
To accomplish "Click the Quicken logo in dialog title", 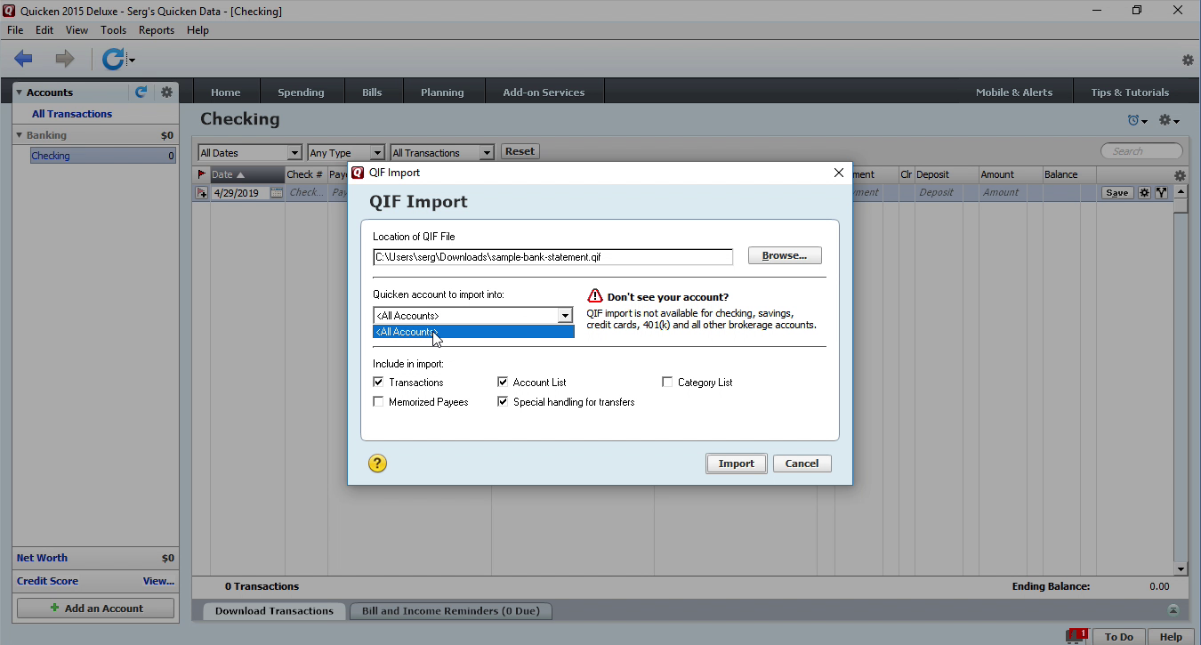I will pyautogui.click(x=358, y=173).
